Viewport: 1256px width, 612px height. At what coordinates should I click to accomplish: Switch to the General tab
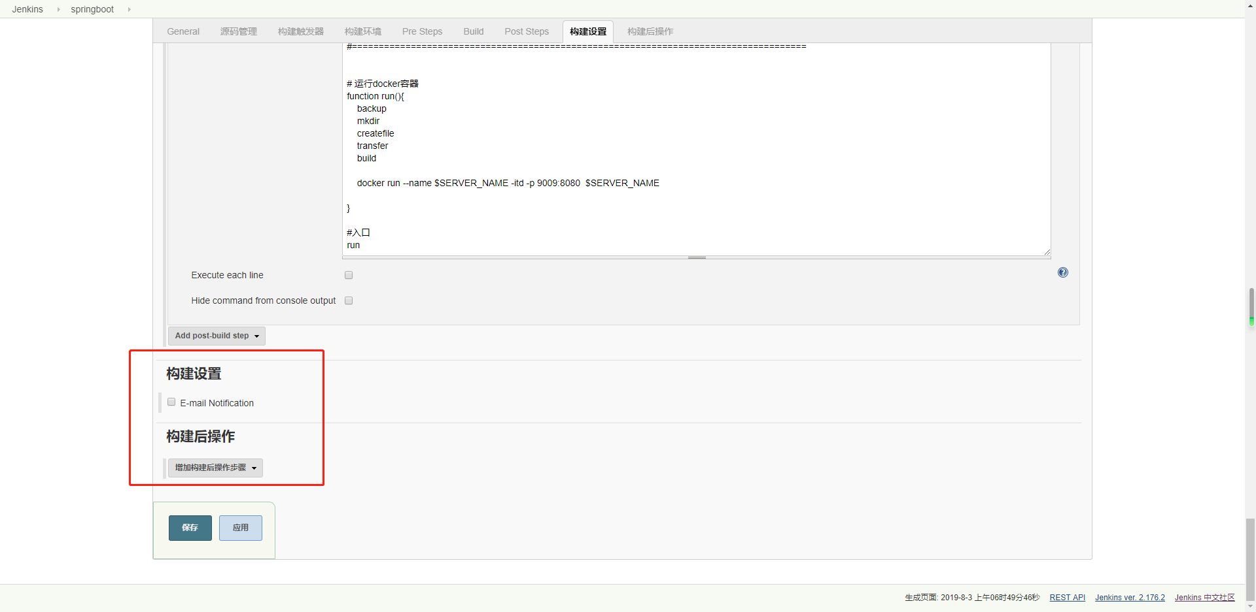(x=183, y=31)
